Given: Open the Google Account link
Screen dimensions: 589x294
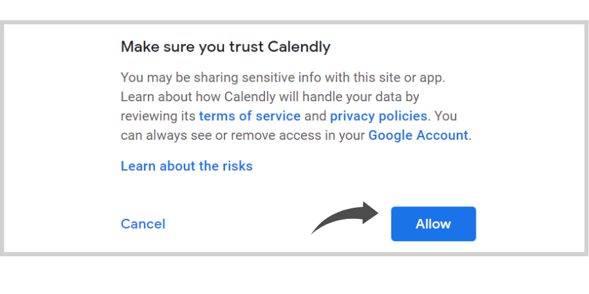Looking at the screenshot, I should click(418, 135).
